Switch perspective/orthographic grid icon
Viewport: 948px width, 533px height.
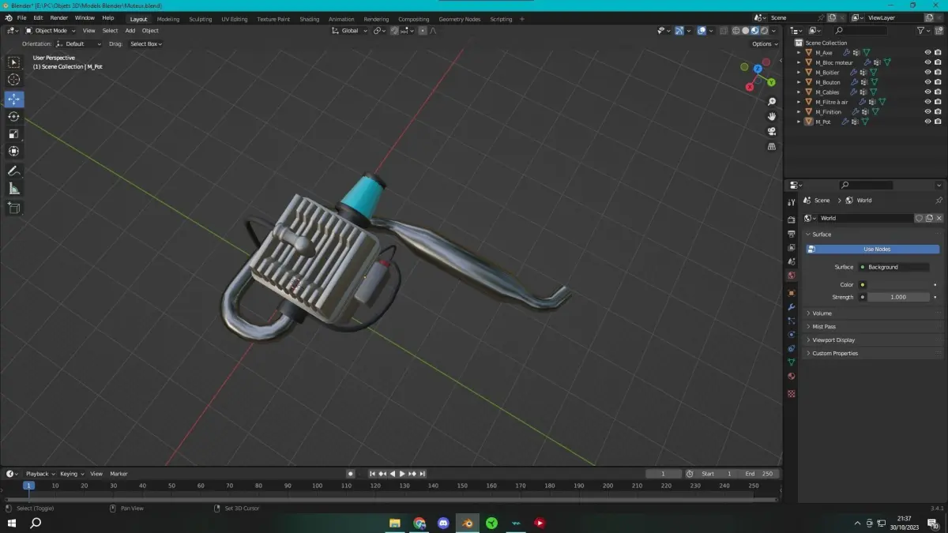tap(772, 146)
